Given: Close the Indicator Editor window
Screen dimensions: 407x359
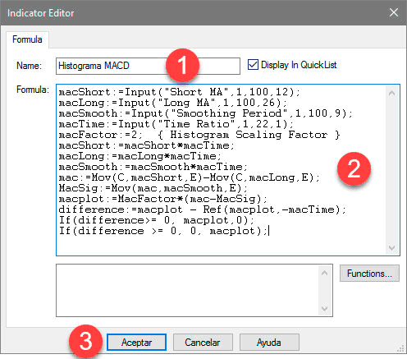Looking at the screenshot, I should point(394,12).
